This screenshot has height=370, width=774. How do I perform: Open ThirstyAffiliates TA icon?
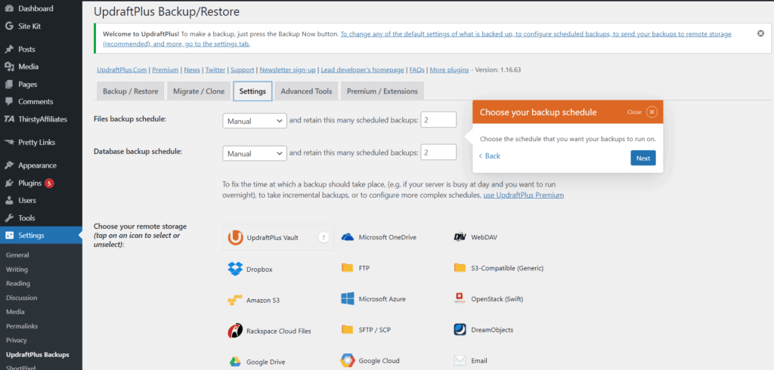point(9,119)
